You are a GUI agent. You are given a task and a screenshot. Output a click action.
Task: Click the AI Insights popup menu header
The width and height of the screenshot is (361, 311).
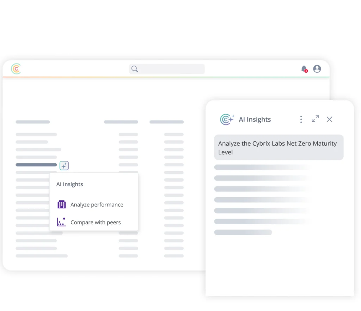point(70,184)
